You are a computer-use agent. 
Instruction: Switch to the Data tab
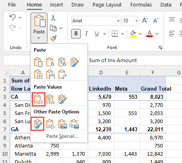166,5
